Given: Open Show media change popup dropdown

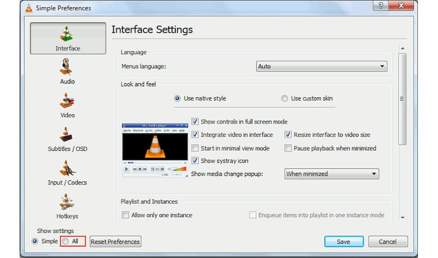Looking at the screenshot, I should point(332,174).
